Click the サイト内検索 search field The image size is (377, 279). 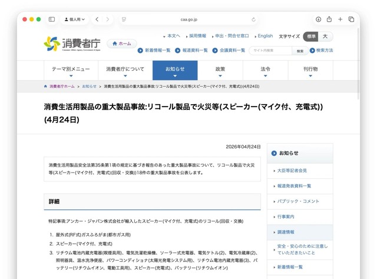[x=270, y=51]
